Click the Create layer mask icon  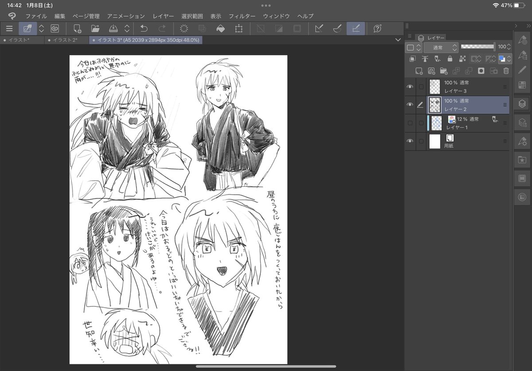pos(481,70)
